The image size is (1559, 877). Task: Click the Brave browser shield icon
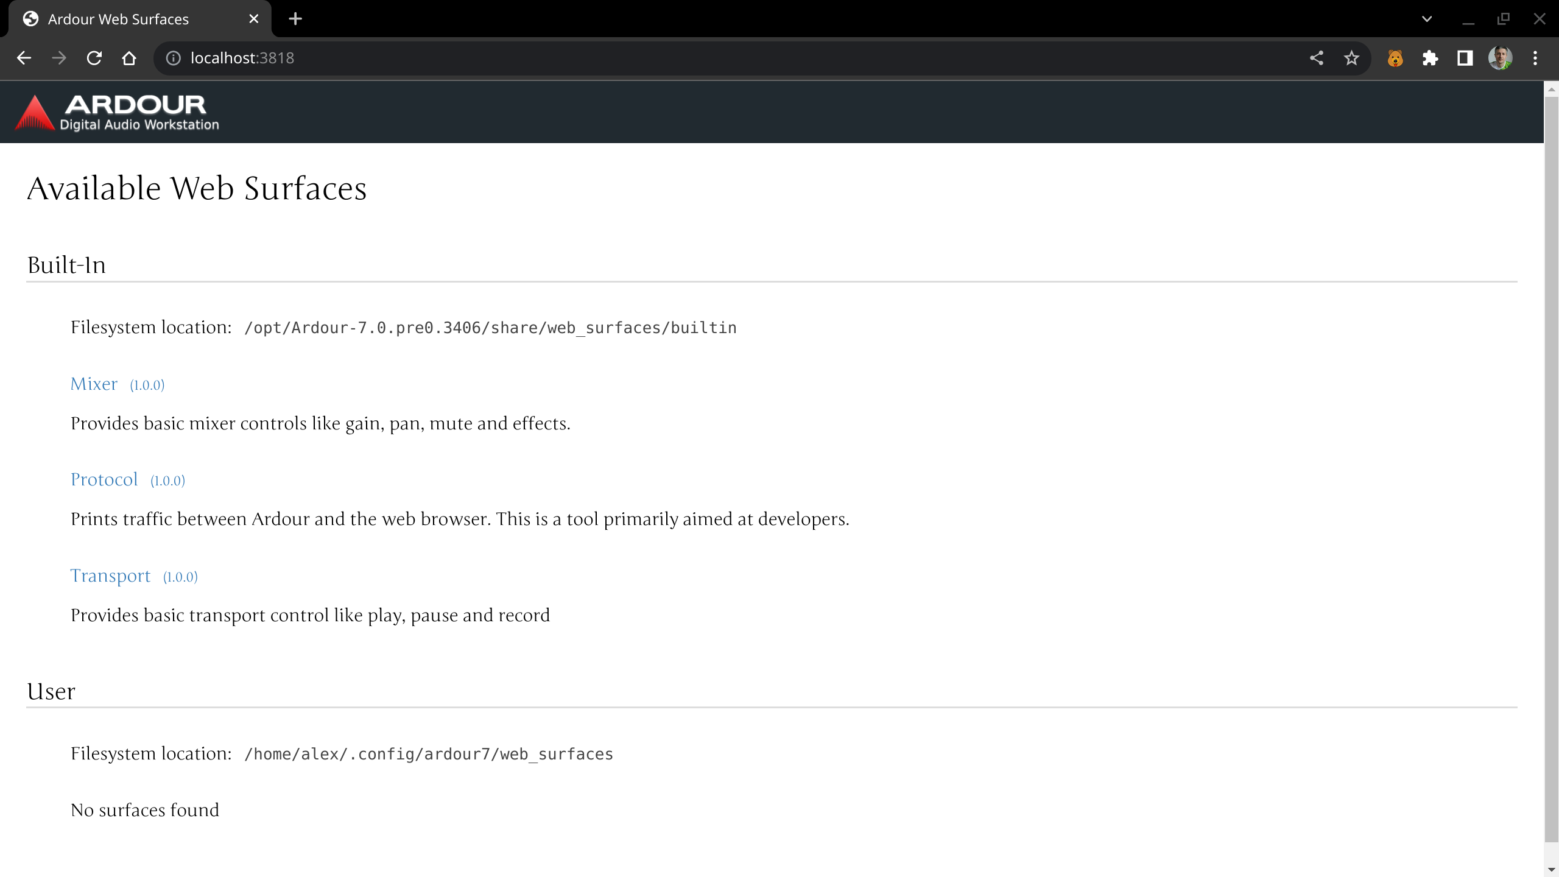click(1395, 58)
